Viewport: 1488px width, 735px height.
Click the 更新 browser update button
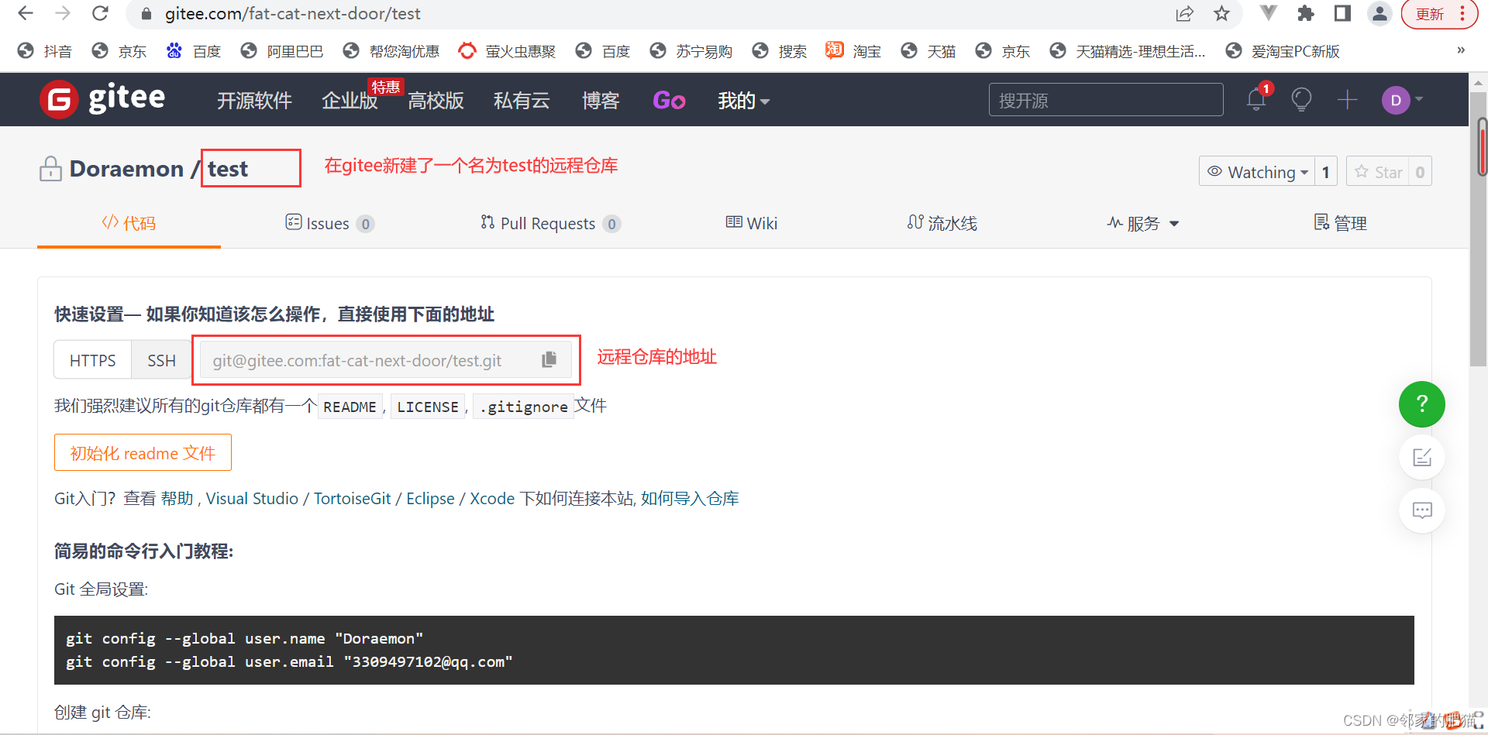click(1430, 14)
